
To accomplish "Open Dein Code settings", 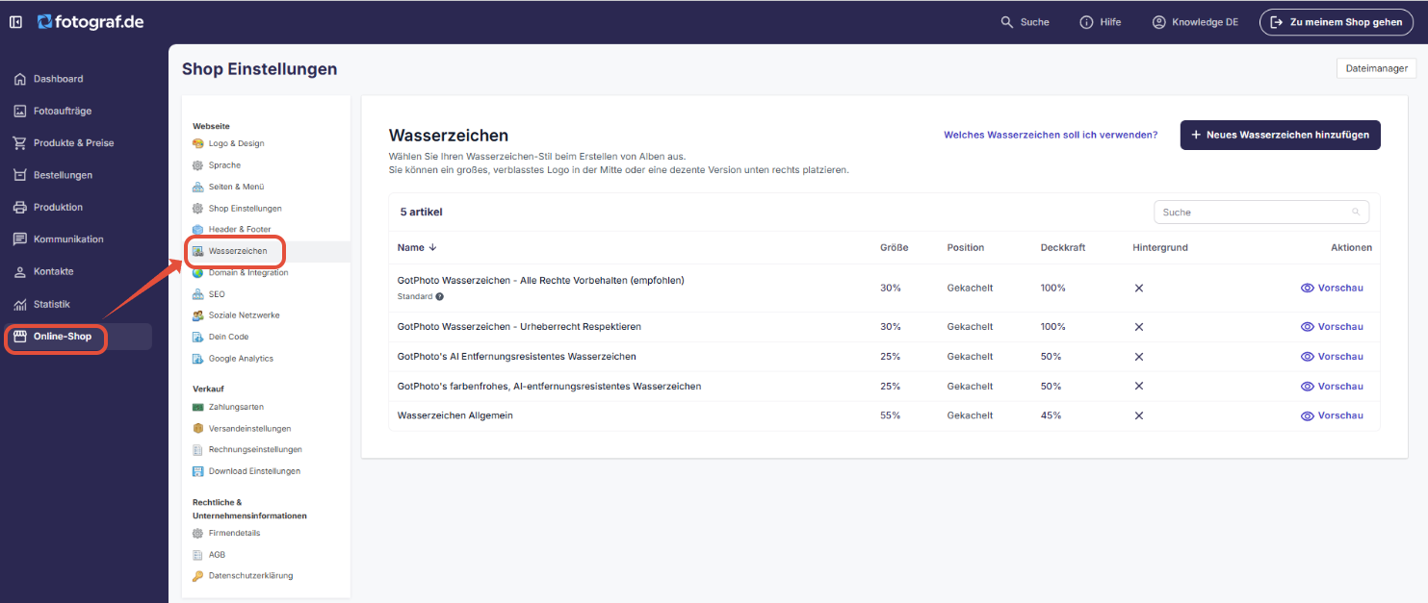I will point(228,337).
